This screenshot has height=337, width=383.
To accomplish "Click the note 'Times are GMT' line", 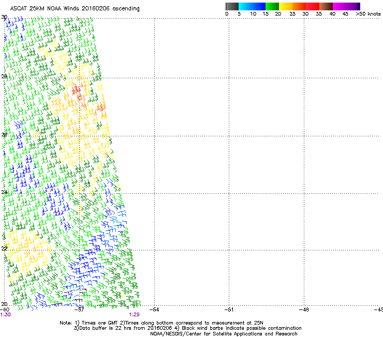I will pyautogui.click(x=161, y=323).
